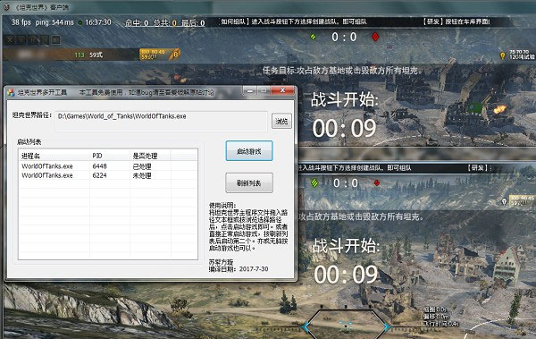Click the green ping status indicator dot
The image size is (536, 339).
point(80,23)
